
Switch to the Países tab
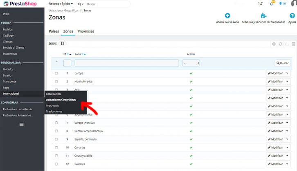(54, 31)
